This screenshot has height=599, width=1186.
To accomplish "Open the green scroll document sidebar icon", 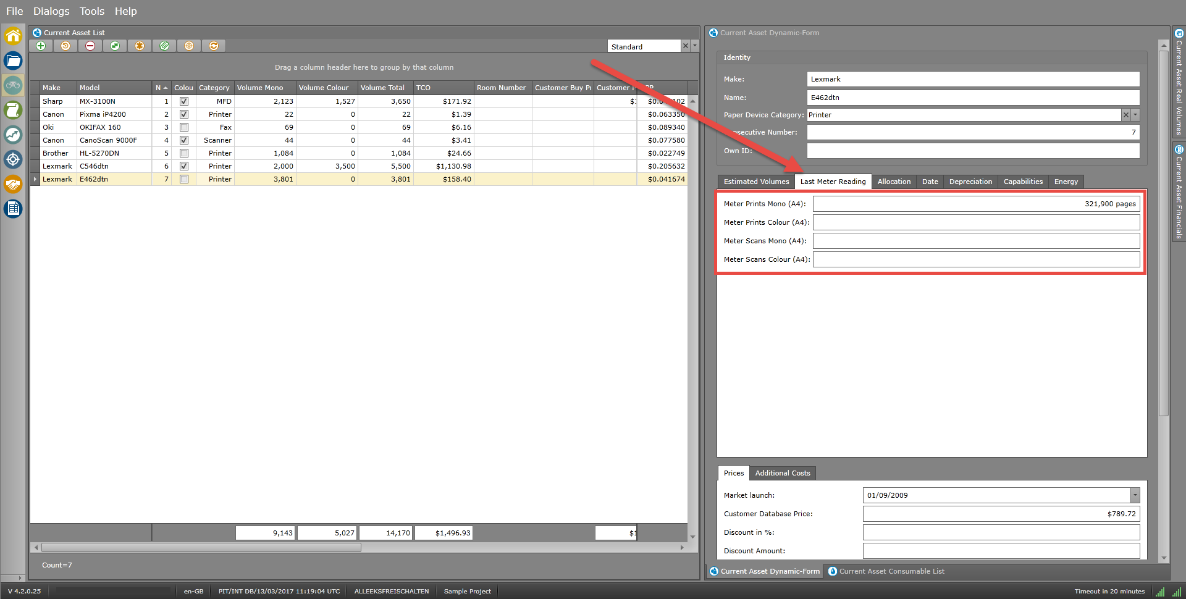I will (x=13, y=110).
